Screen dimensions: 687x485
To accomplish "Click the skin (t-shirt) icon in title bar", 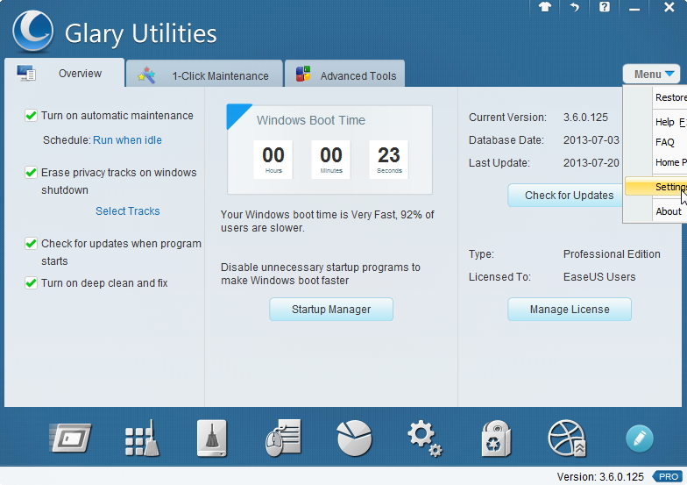I will 545,7.
